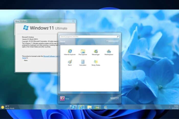
Task: Launch the Paint app
Action: [x=70, y=62]
